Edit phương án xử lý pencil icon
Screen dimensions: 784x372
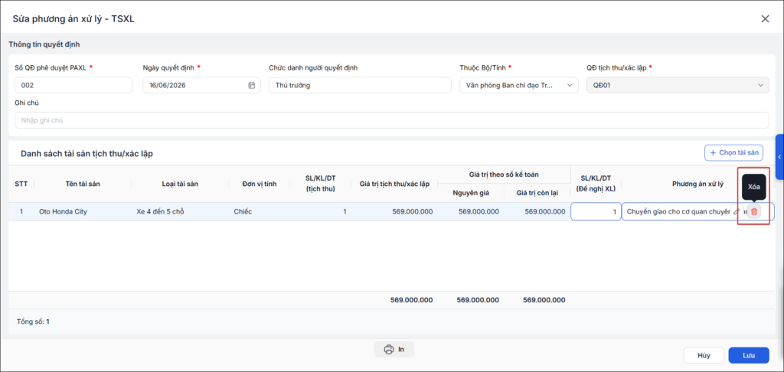[736, 211]
